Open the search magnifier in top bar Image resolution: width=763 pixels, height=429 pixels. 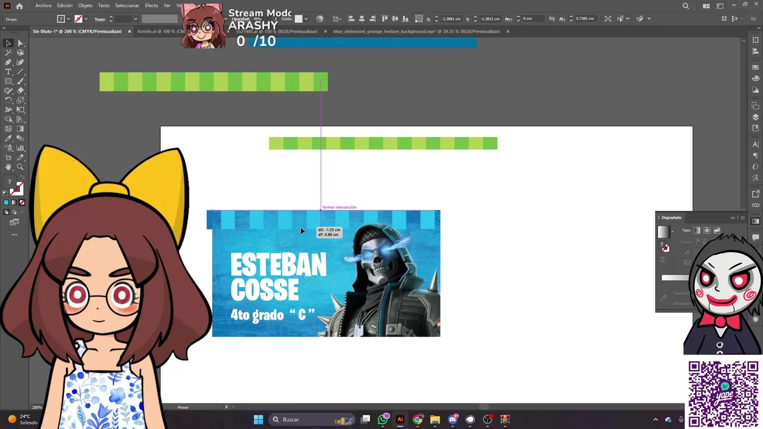coord(686,6)
